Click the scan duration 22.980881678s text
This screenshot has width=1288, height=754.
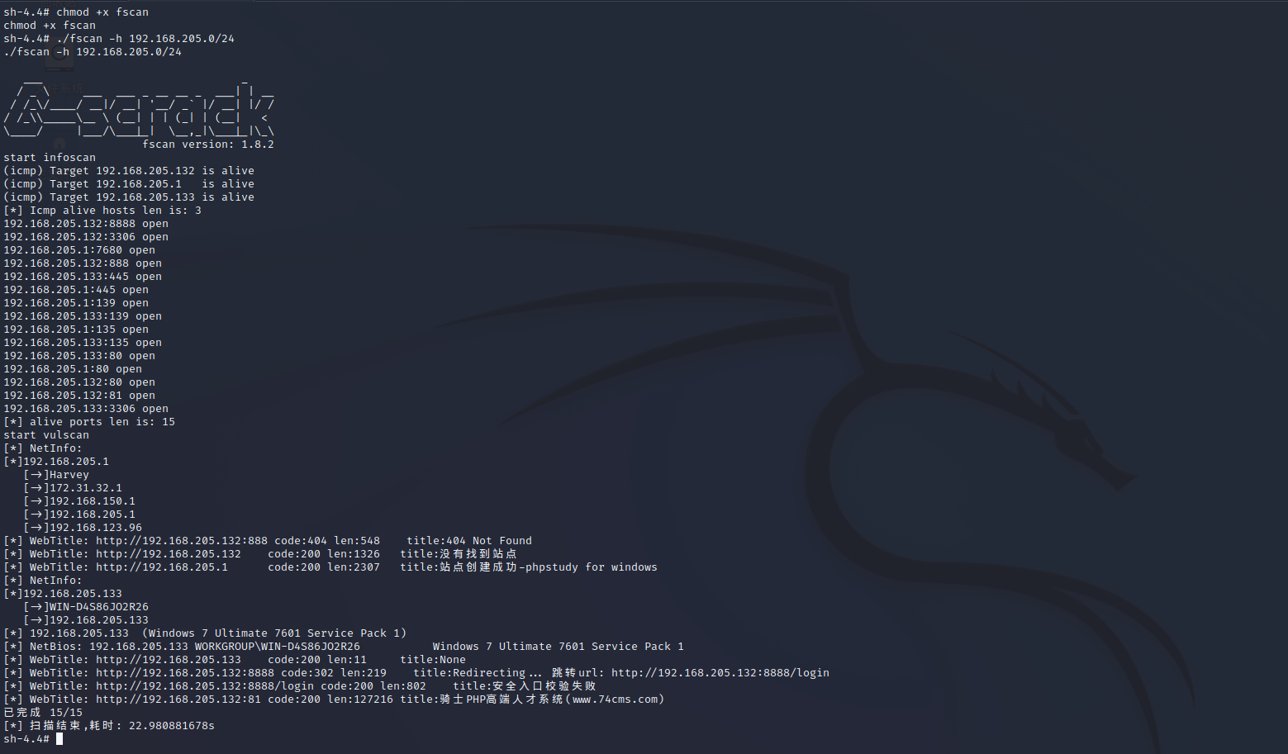[x=172, y=726]
